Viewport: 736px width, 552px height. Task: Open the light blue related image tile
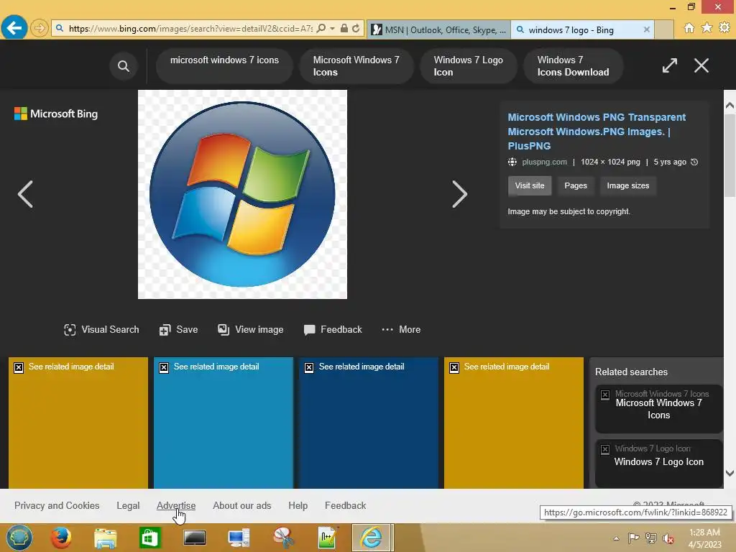[224, 423]
